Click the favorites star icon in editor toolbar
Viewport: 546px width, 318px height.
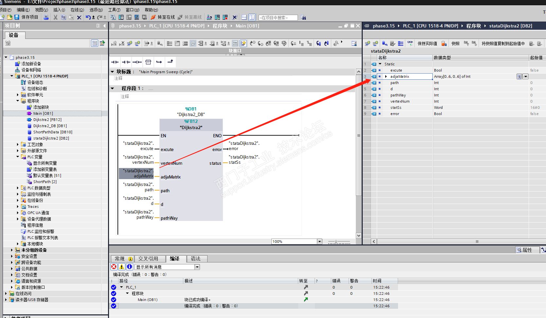[243, 43]
